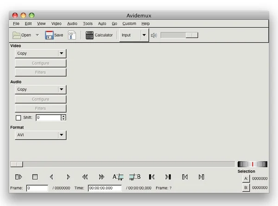Enable the audio Shift checkbox
Screen dimensions: 278x206
(18, 118)
